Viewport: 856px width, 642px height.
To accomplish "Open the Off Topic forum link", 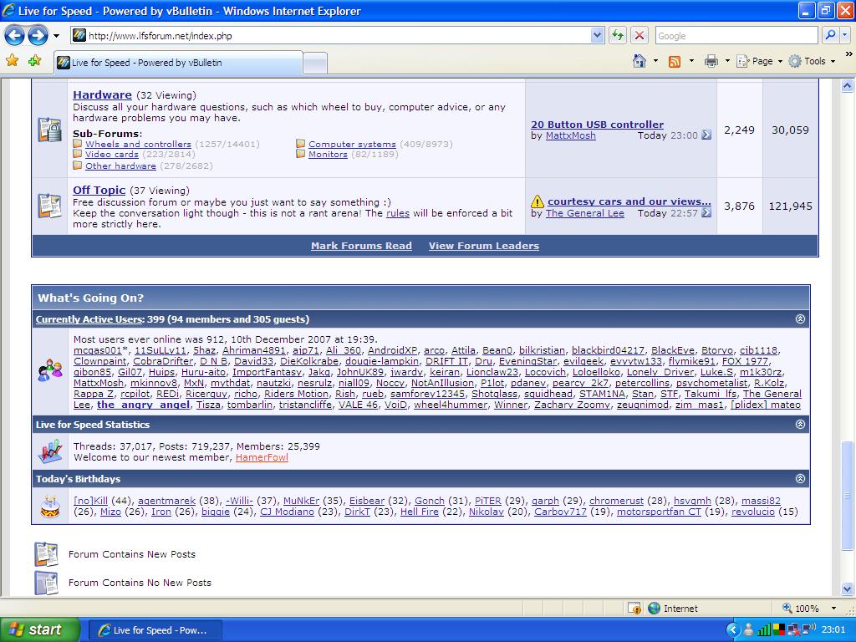I will [x=99, y=190].
